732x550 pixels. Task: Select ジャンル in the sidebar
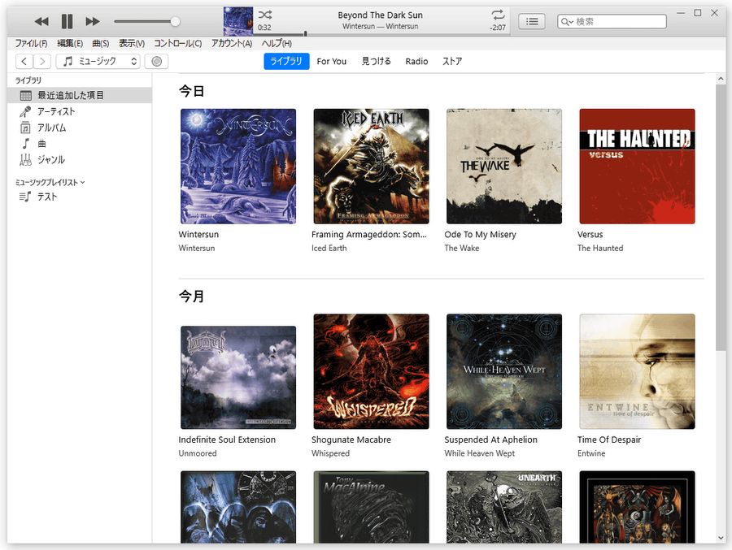[x=80, y=159]
